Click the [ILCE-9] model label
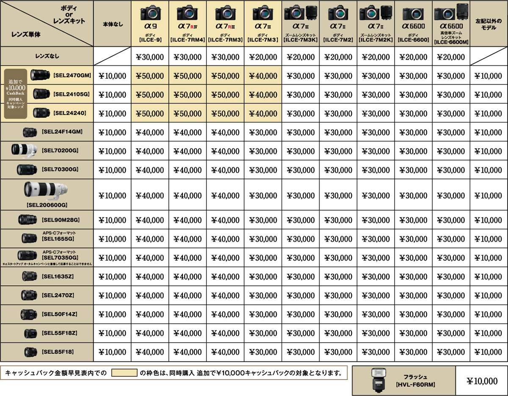Image resolution: width=508 pixels, height=396 pixels. coord(150,40)
